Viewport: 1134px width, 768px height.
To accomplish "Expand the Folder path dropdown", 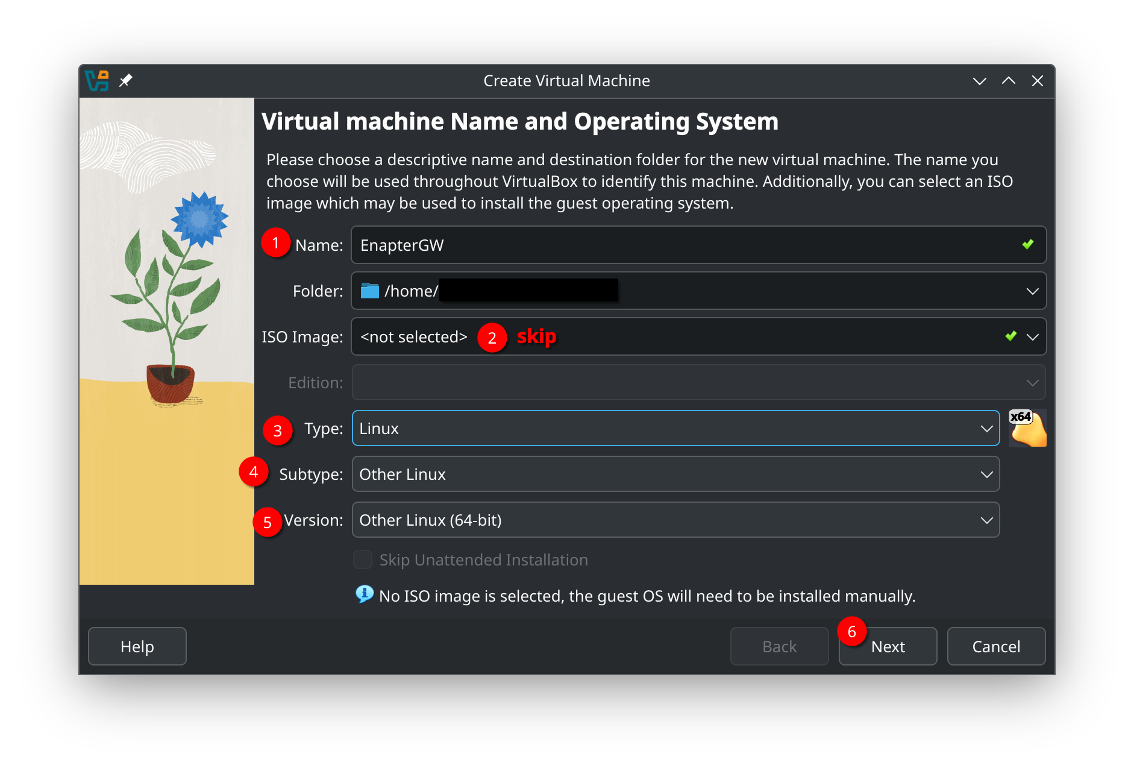I will (x=1033, y=291).
